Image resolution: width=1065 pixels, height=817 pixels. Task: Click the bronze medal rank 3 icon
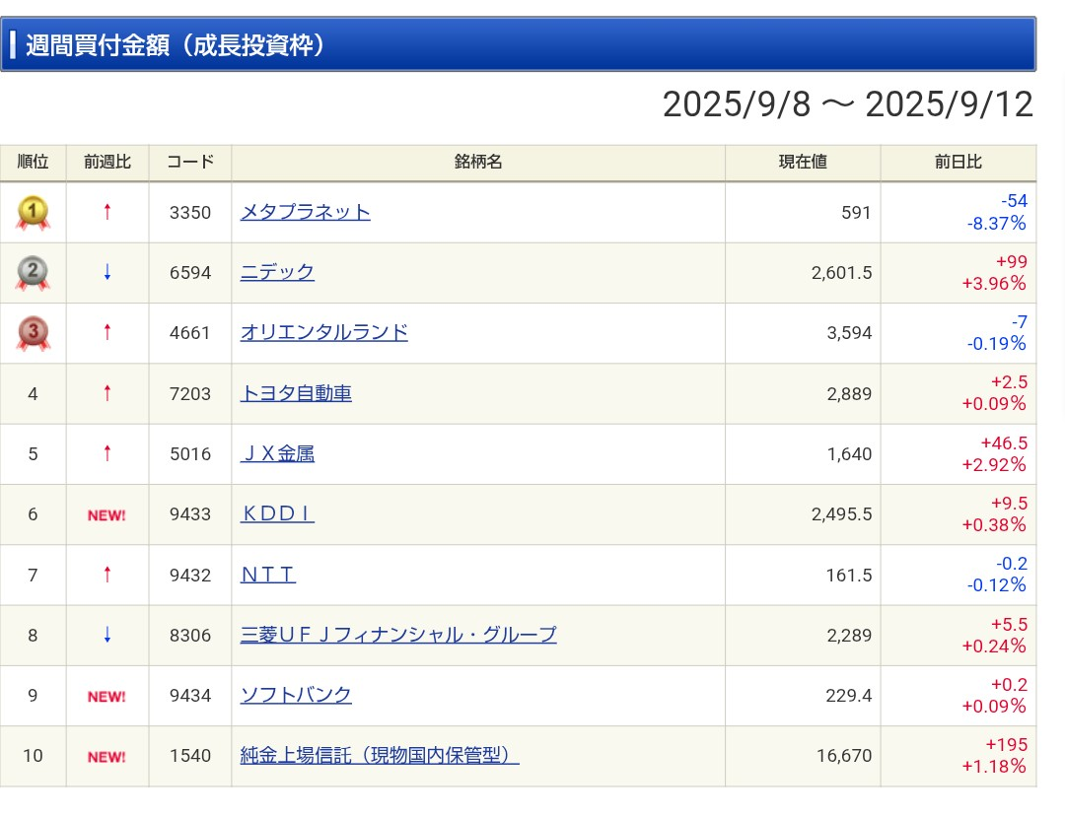33,333
